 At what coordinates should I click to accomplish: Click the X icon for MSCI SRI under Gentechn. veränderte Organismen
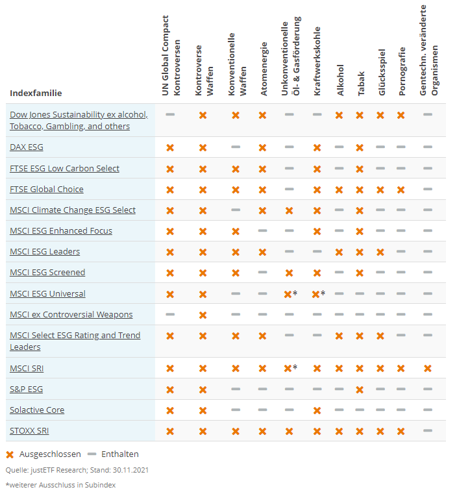pyautogui.click(x=428, y=368)
